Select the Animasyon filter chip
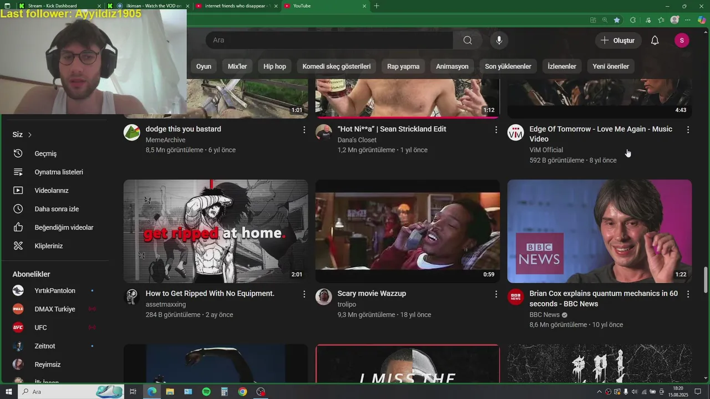This screenshot has height=399, width=710. (452, 66)
